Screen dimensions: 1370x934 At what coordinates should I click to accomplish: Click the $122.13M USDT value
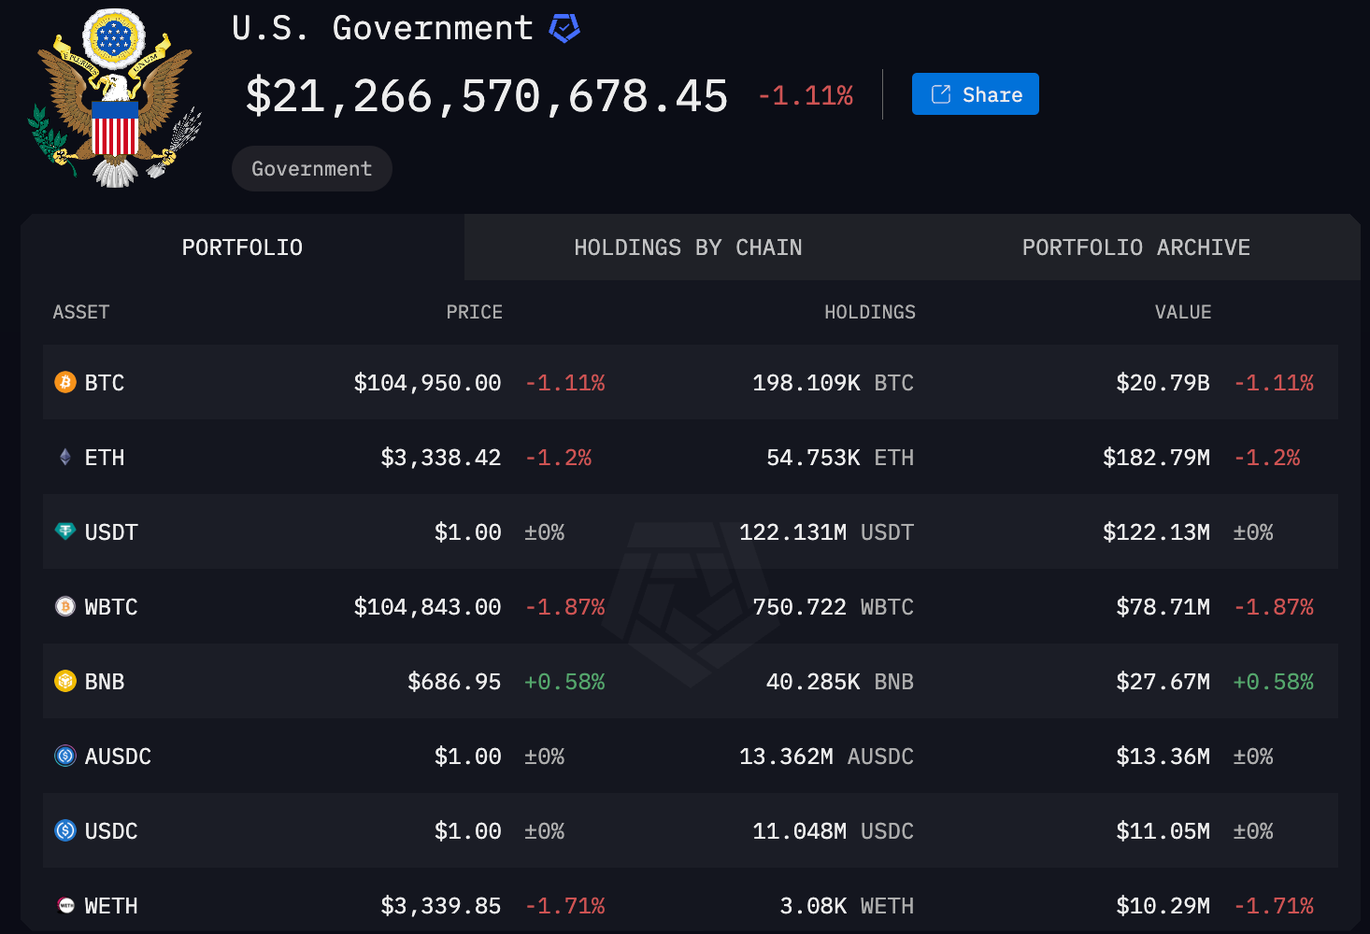1157,532
